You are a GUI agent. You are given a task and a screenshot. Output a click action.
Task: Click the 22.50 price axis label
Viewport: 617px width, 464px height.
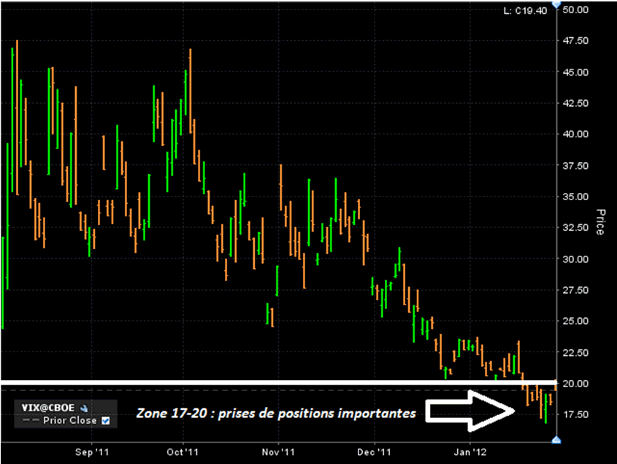(575, 352)
